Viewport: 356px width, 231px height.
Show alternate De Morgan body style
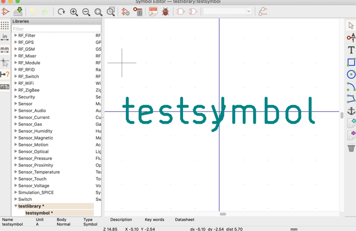(193, 11)
